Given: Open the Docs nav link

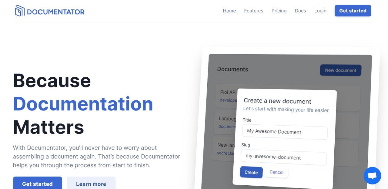Looking at the screenshot, I should click(x=300, y=11).
